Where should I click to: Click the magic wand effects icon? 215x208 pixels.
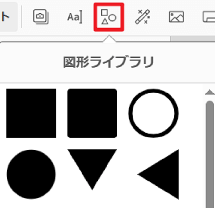click(143, 17)
